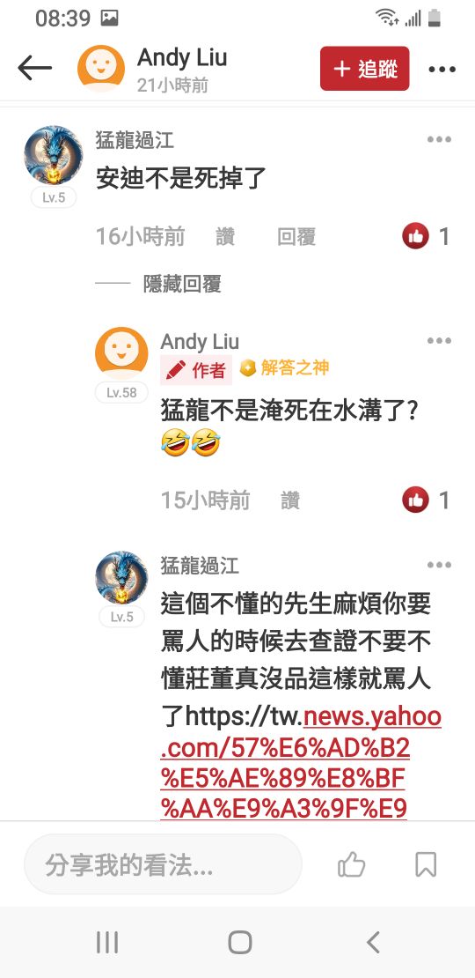The image size is (475, 978).
Task: Tap red thumbs-up badge on Andy Liu's reply
Action: point(415,500)
